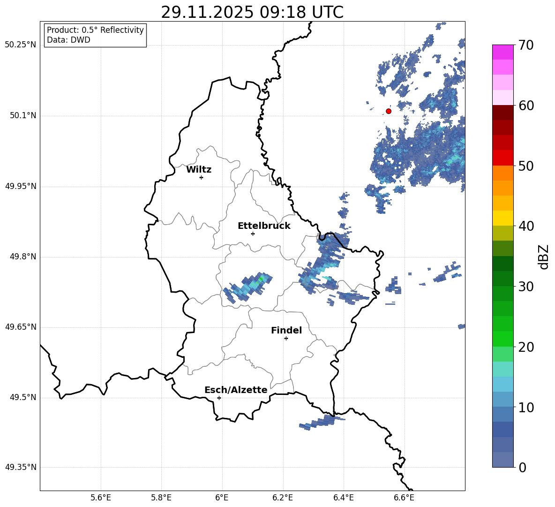The height and width of the screenshot is (507, 555).
Task: Click the radar echo west of Findel with green core
Action: (x=248, y=287)
